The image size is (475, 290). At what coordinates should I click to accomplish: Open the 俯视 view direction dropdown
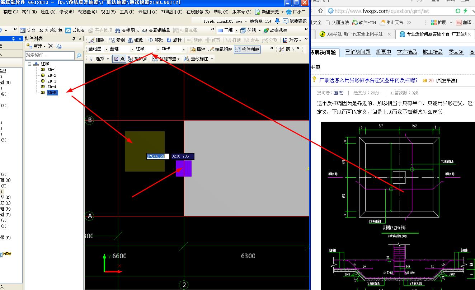[259, 31]
